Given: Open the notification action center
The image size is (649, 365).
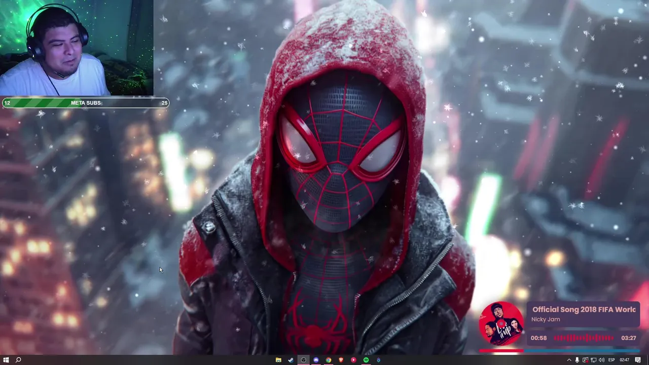Looking at the screenshot, I should 638,360.
